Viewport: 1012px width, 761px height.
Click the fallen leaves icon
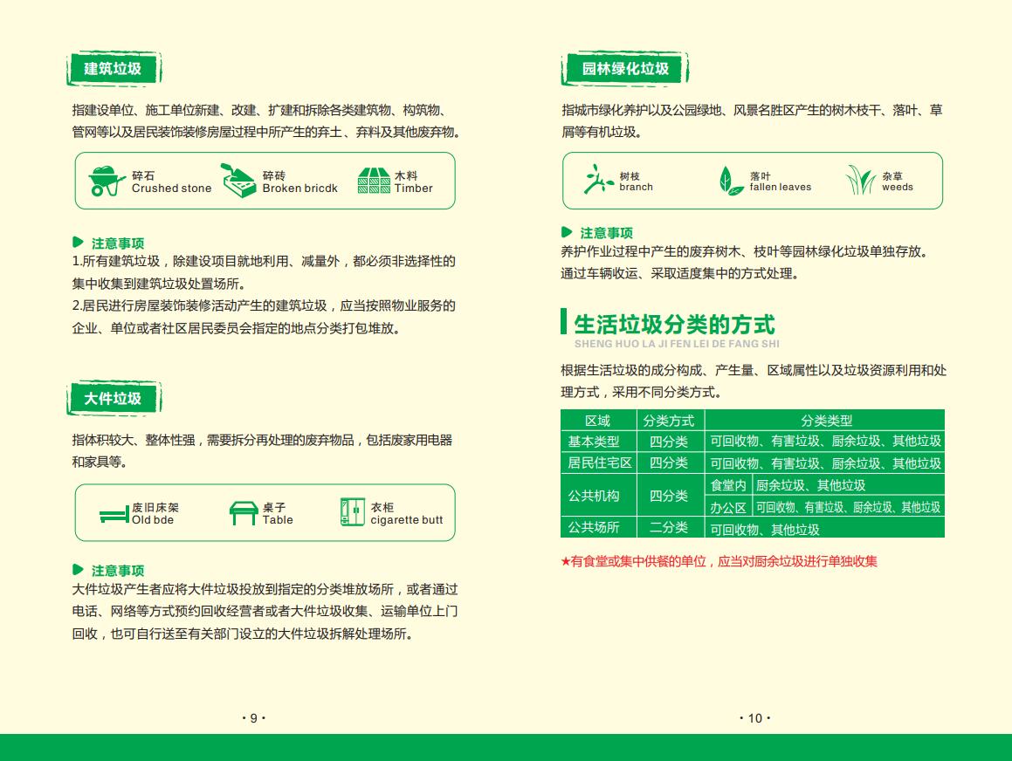click(730, 182)
